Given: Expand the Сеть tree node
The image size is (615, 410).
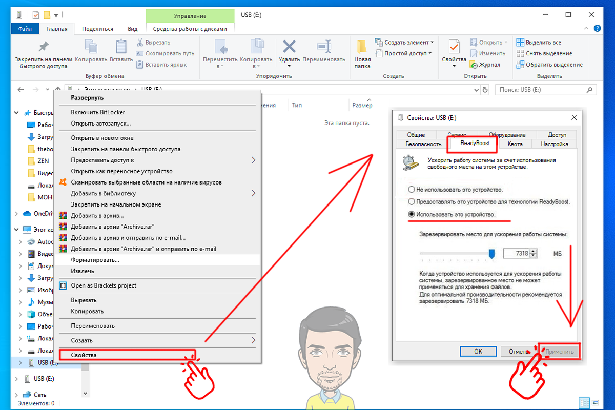Looking at the screenshot, I should [x=17, y=395].
